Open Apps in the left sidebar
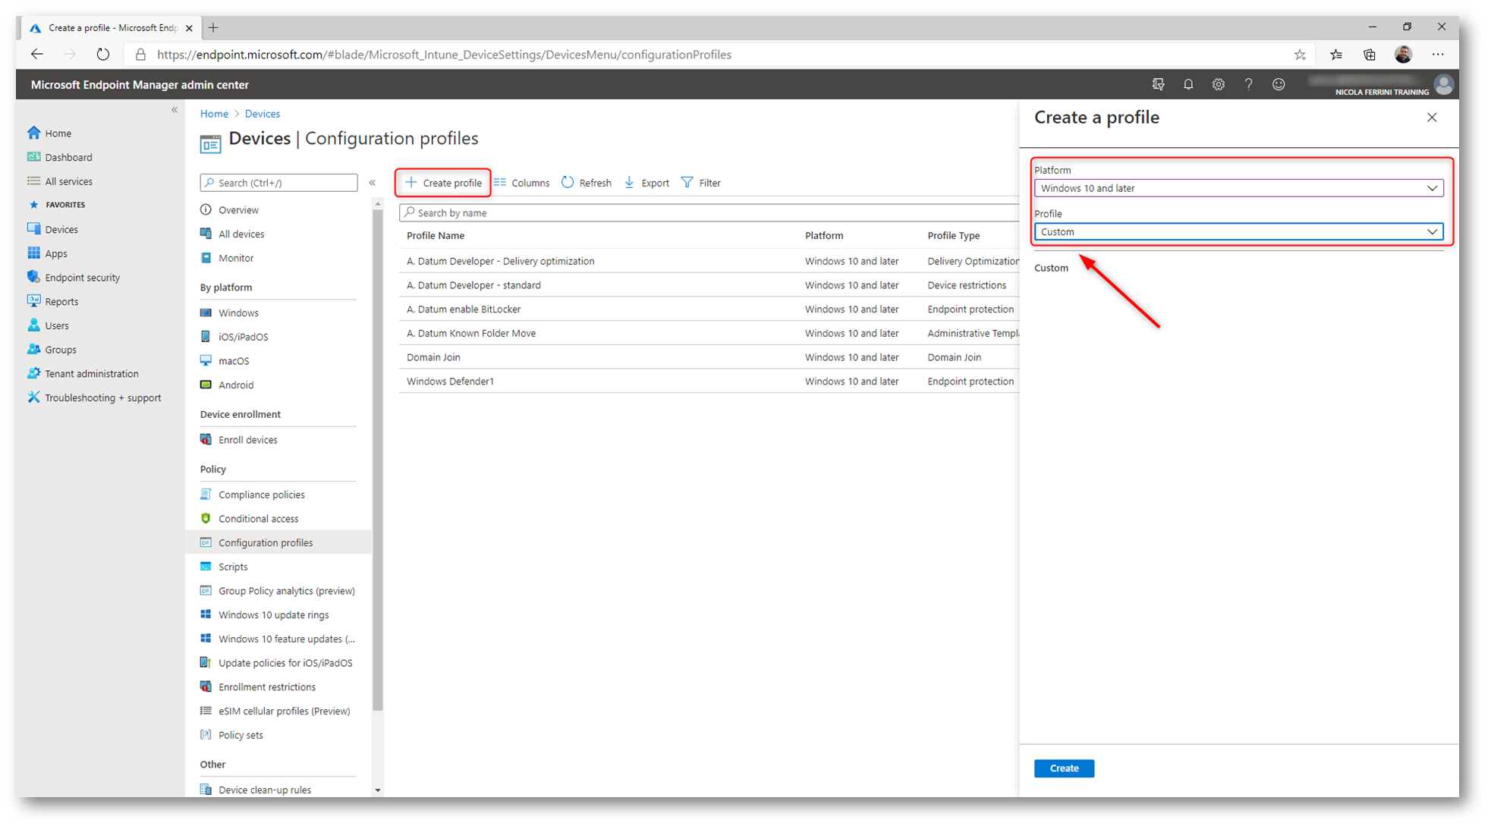Viewport: 1491px width, 829px height. [x=55, y=253]
